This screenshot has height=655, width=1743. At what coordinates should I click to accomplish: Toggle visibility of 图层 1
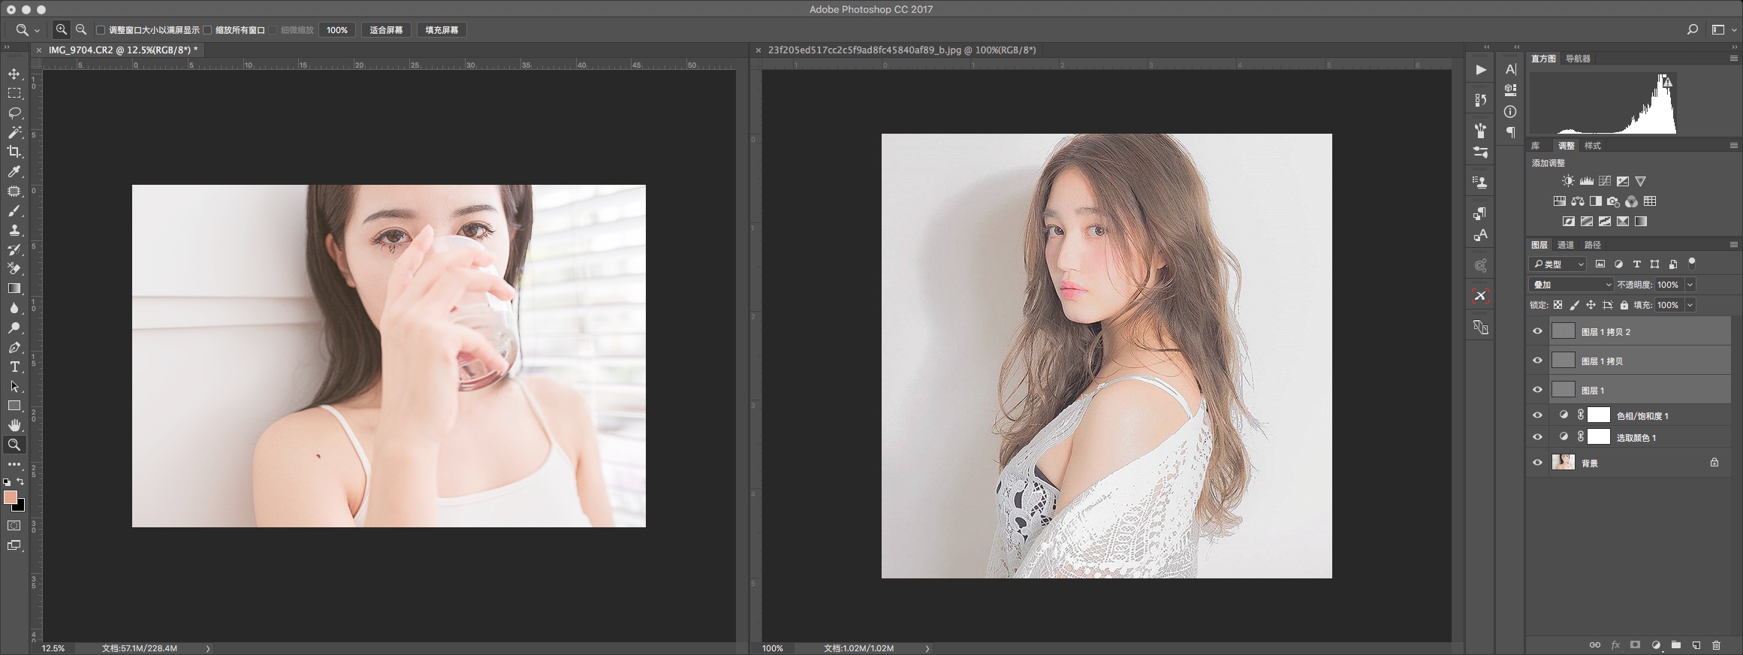click(x=1537, y=390)
